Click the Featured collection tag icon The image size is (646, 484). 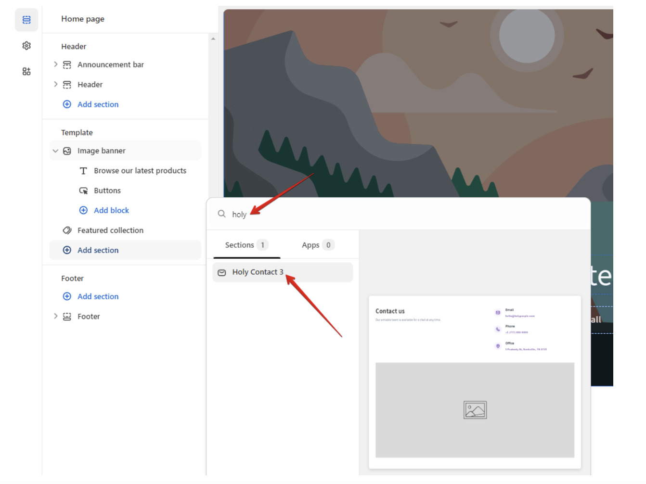(x=67, y=230)
